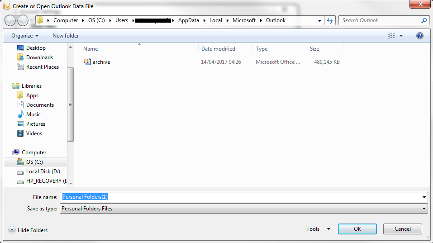This screenshot has height=243, width=433.
Task: Open the Documents library
Action: (40, 105)
